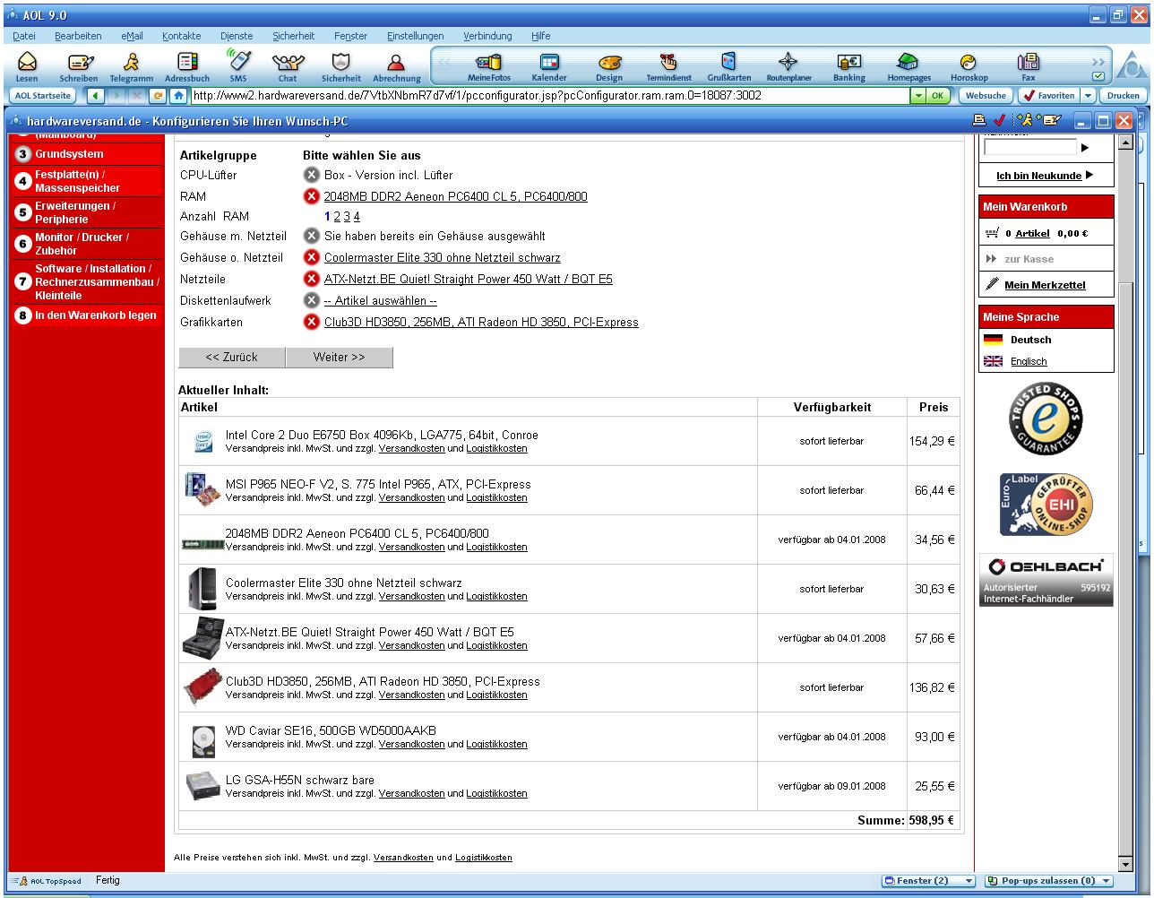Open the Termindienst icon
Viewport: 1154px width, 898px height.
click(x=669, y=67)
